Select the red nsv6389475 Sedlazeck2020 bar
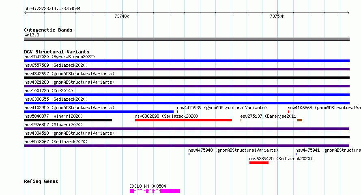Screen dimensions: 361x195 259,163
